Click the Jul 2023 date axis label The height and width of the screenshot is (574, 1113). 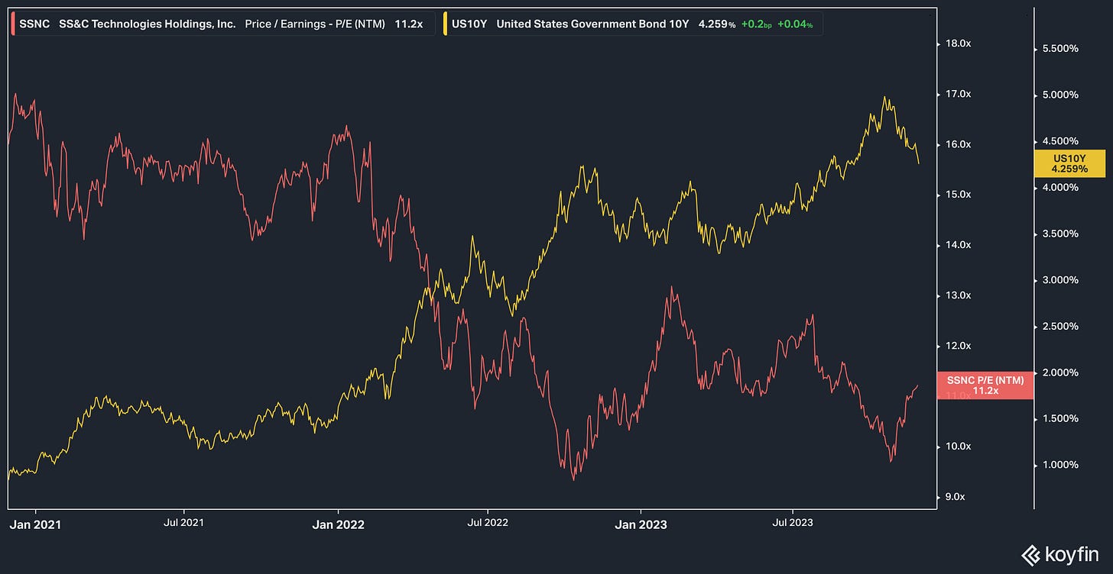click(x=793, y=523)
